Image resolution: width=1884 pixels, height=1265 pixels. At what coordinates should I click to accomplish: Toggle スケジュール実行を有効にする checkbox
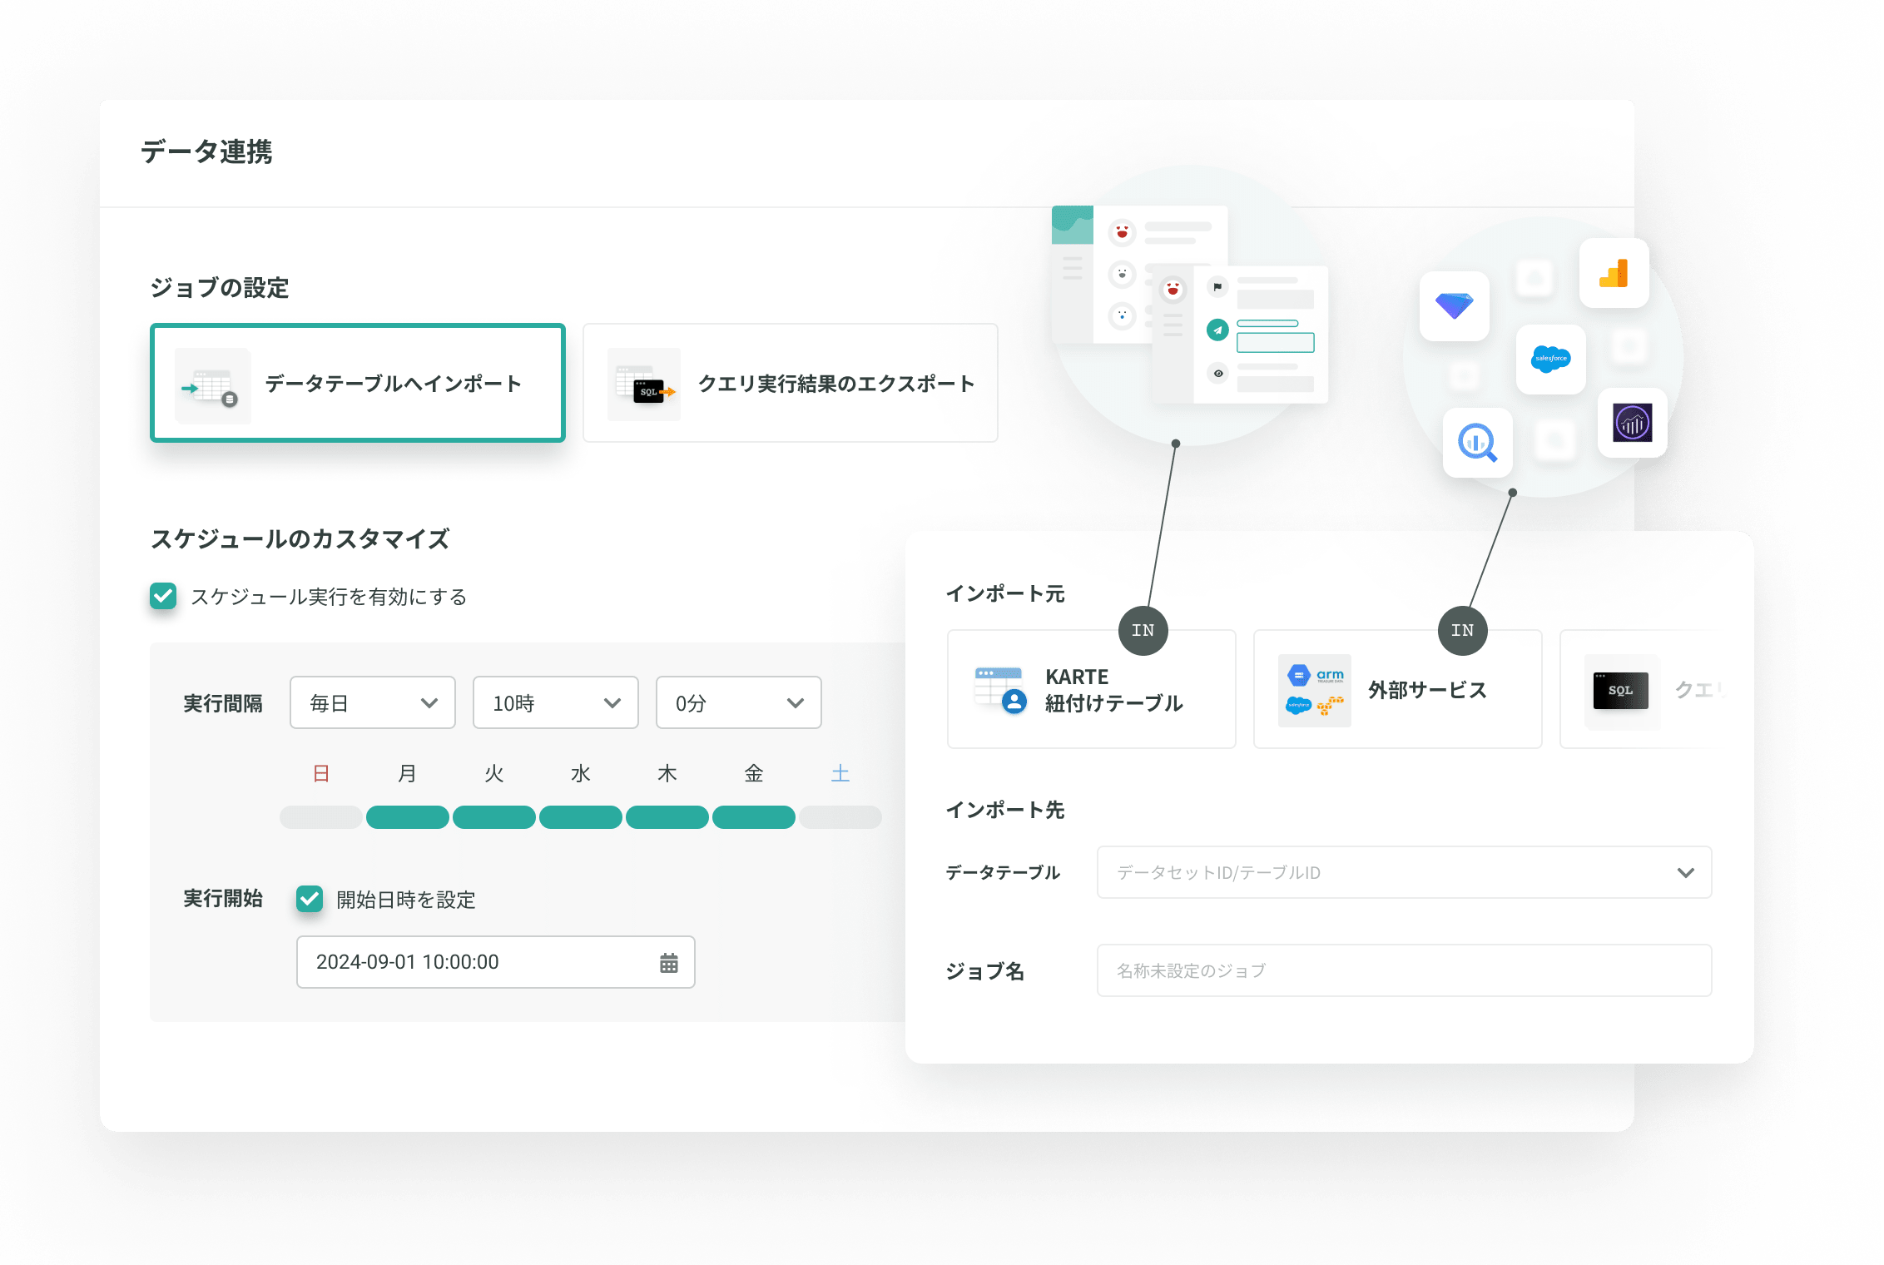point(164,596)
